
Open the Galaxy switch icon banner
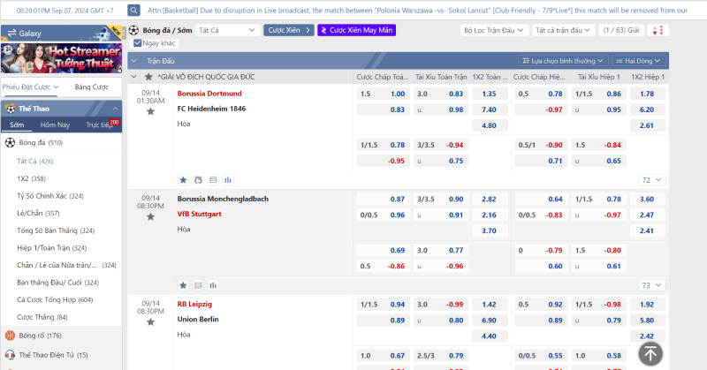point(61,33)
